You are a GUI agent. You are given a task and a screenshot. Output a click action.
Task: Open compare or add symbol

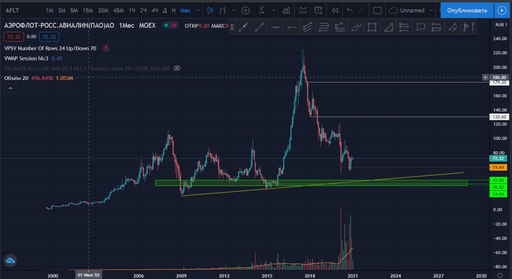pyautogui.click(x=246, y=10)
